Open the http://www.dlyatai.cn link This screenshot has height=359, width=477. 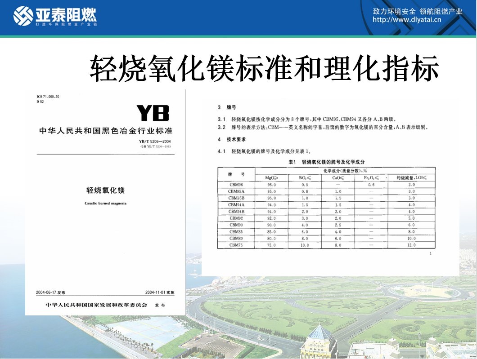click(x=407, y=20)
